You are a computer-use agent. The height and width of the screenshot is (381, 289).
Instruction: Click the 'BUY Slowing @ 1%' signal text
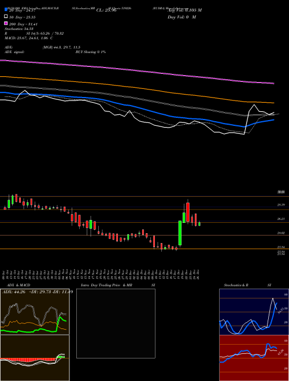(x=91, y=52)
